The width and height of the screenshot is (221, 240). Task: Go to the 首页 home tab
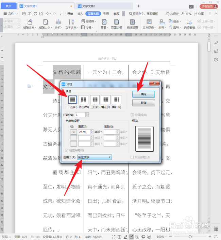point(8,6)
